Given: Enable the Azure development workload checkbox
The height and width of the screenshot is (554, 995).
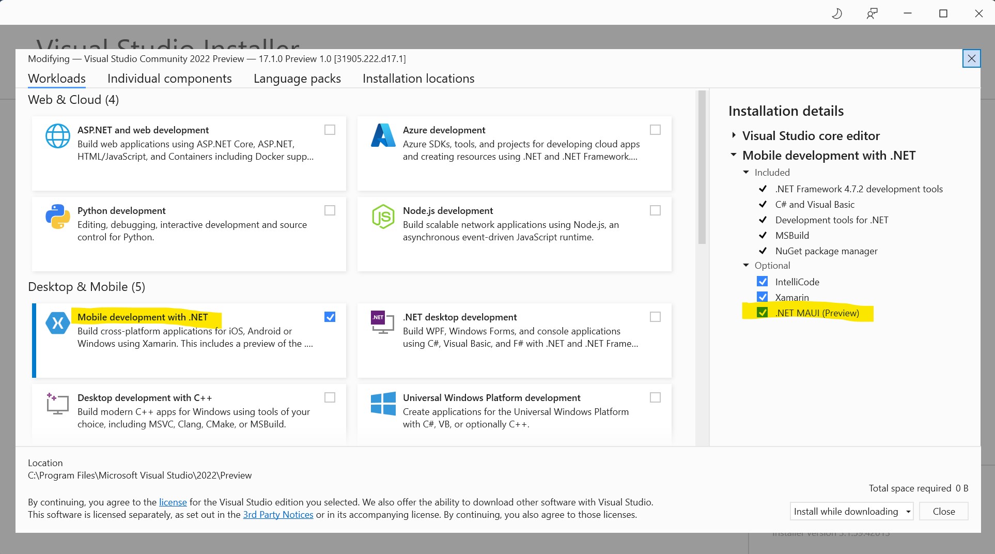Looking at the screenshot, I should tap(655, 130).
